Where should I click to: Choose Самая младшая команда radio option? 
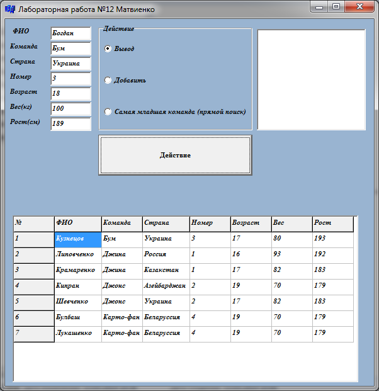[108, 111]
